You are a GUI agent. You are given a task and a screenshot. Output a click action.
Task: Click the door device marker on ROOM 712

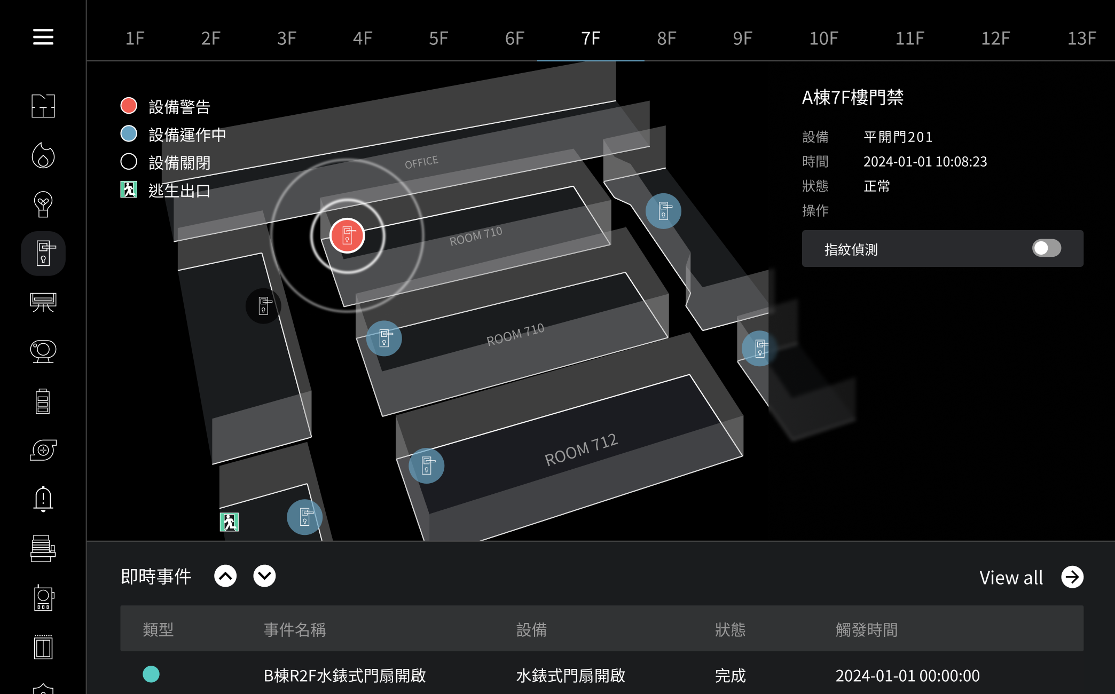[x=426, y=466]
